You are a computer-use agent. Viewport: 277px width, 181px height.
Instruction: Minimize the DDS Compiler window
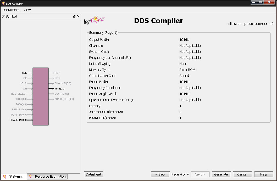point(253,2)
